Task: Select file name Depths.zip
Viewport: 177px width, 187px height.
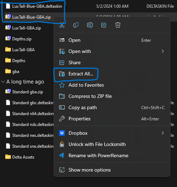Action: 22,39
